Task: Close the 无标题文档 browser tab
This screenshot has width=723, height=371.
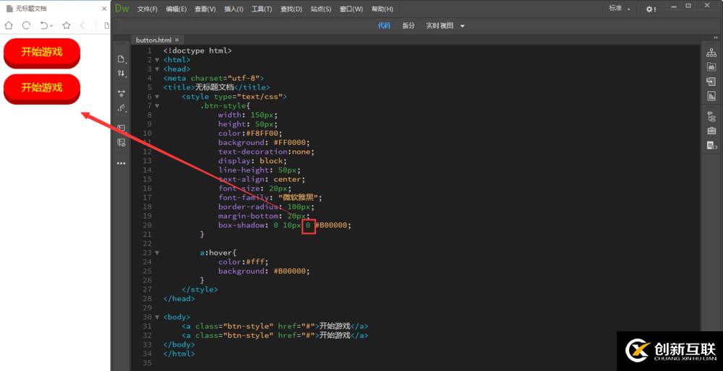Action: [x=104, y=9]
